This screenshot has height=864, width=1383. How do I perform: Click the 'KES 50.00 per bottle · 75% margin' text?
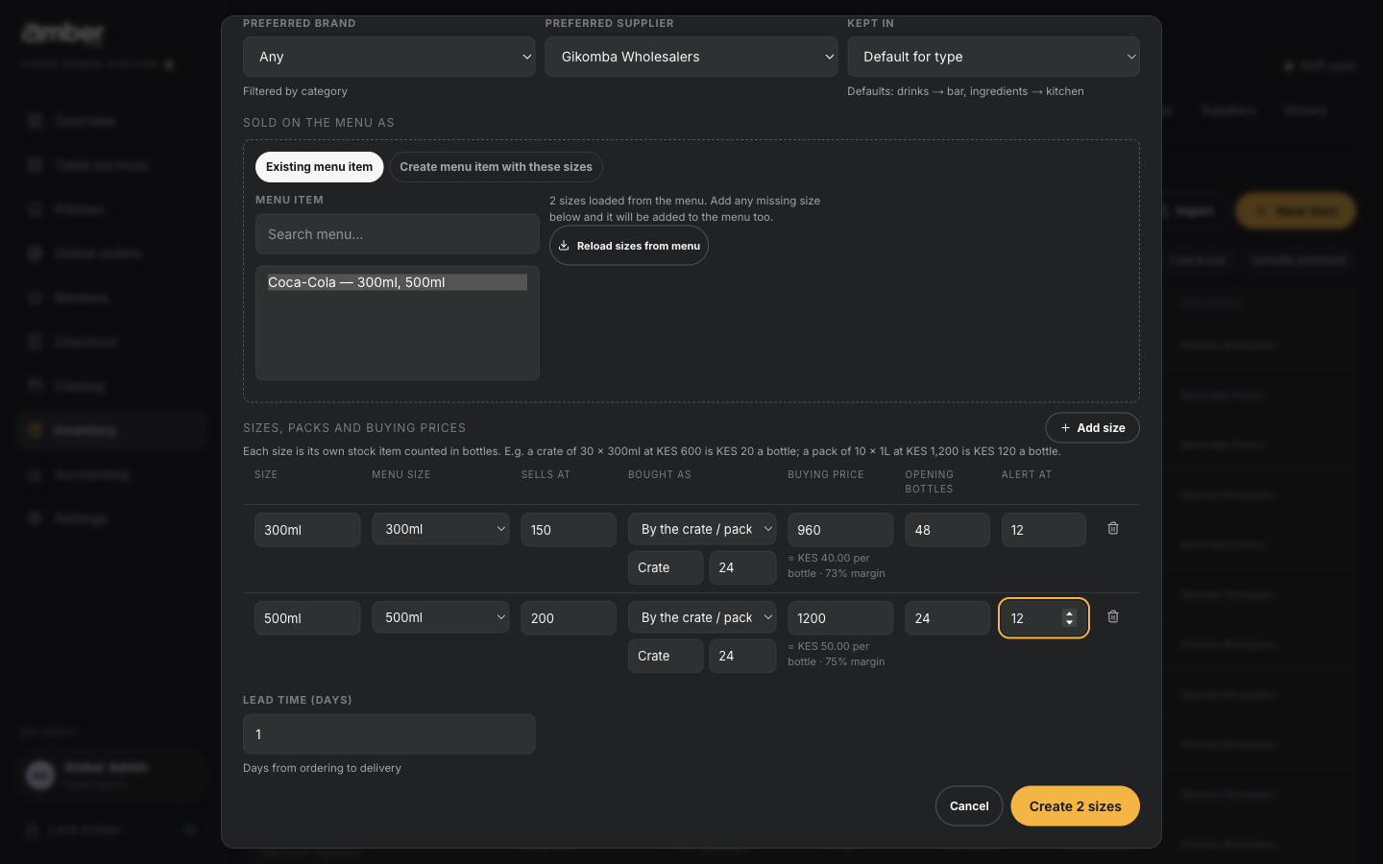tap(837, 654)
